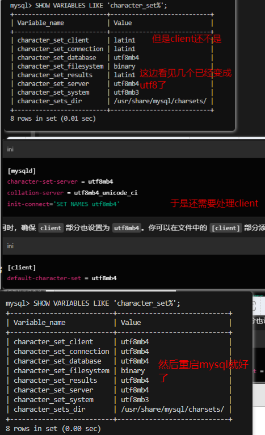Click the binary value in the all-utf8mb4 result table

point(133,371)
